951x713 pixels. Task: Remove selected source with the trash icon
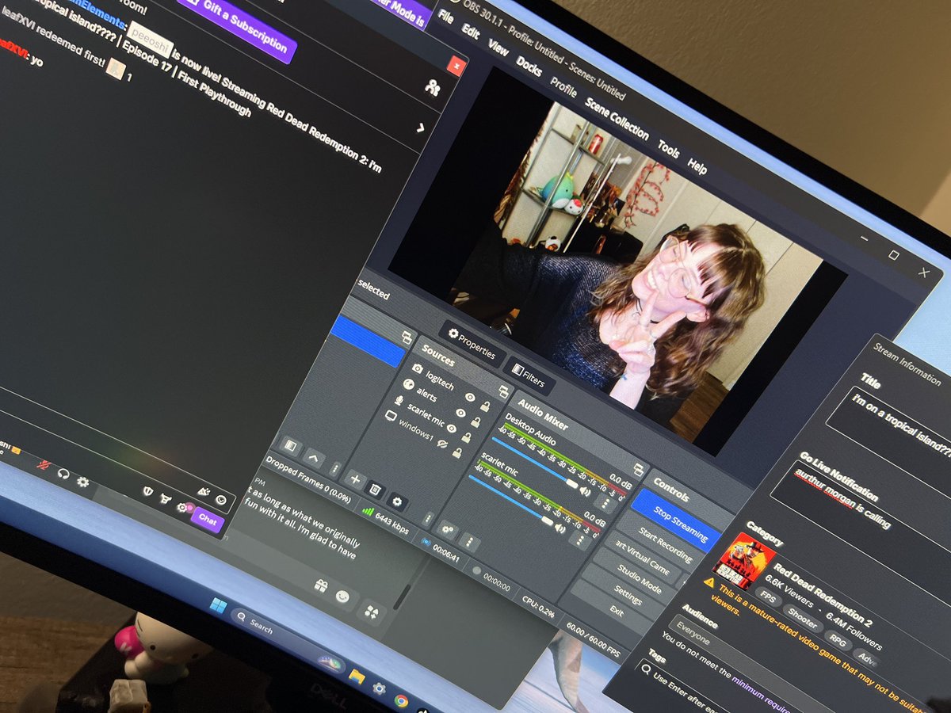[x=376, y=491]
